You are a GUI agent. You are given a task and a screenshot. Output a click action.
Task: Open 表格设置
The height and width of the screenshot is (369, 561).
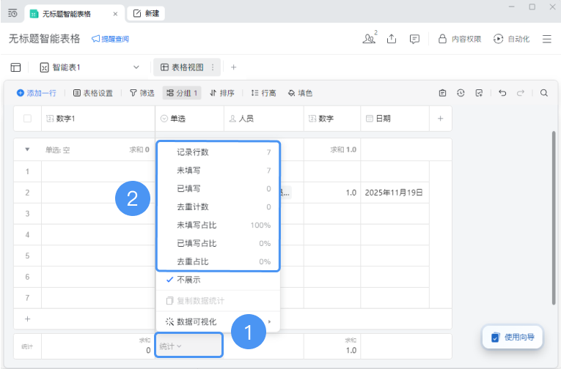(93, 93)
